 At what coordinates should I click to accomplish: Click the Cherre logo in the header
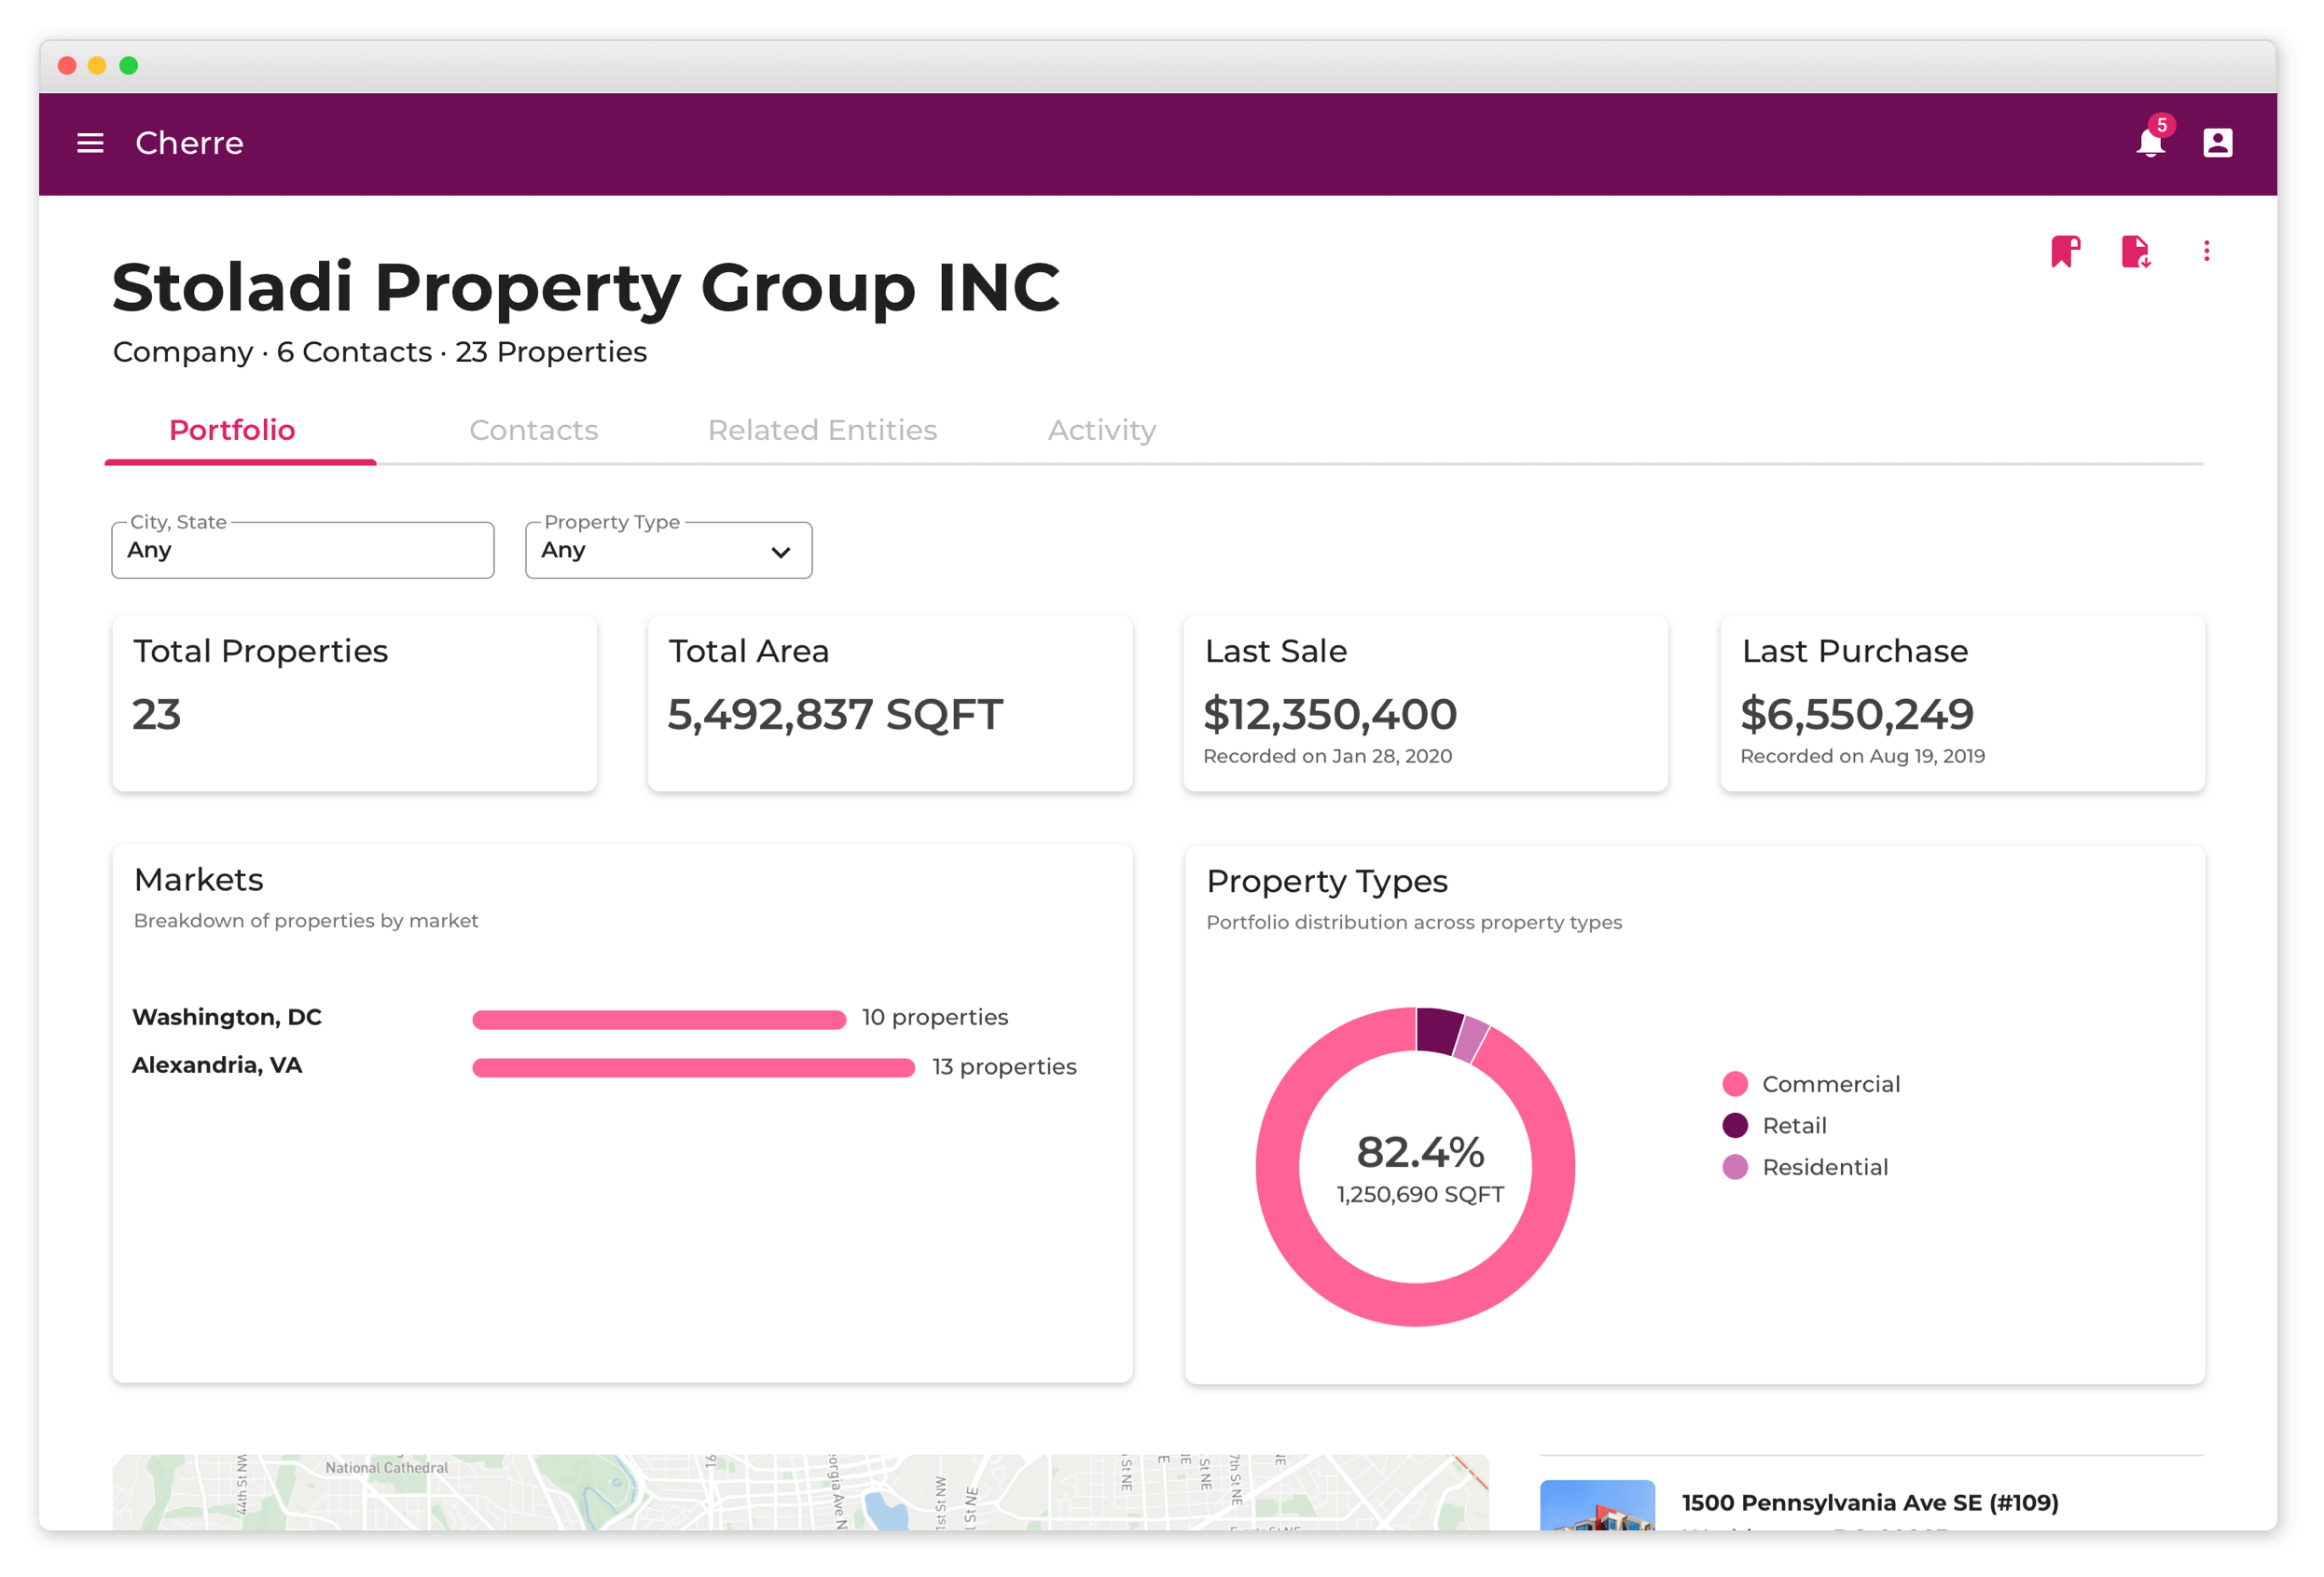188,143
